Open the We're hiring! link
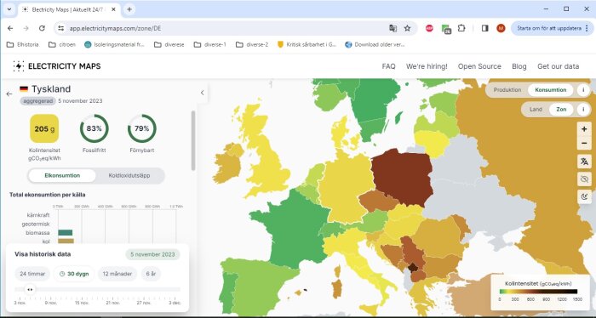 (427, 66)
